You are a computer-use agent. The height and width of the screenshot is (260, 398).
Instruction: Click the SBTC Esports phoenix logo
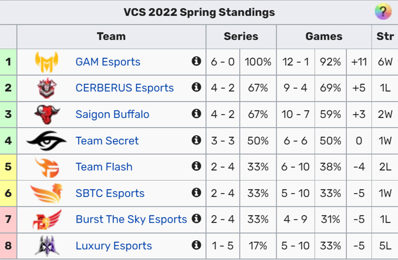tap(46, 193)
